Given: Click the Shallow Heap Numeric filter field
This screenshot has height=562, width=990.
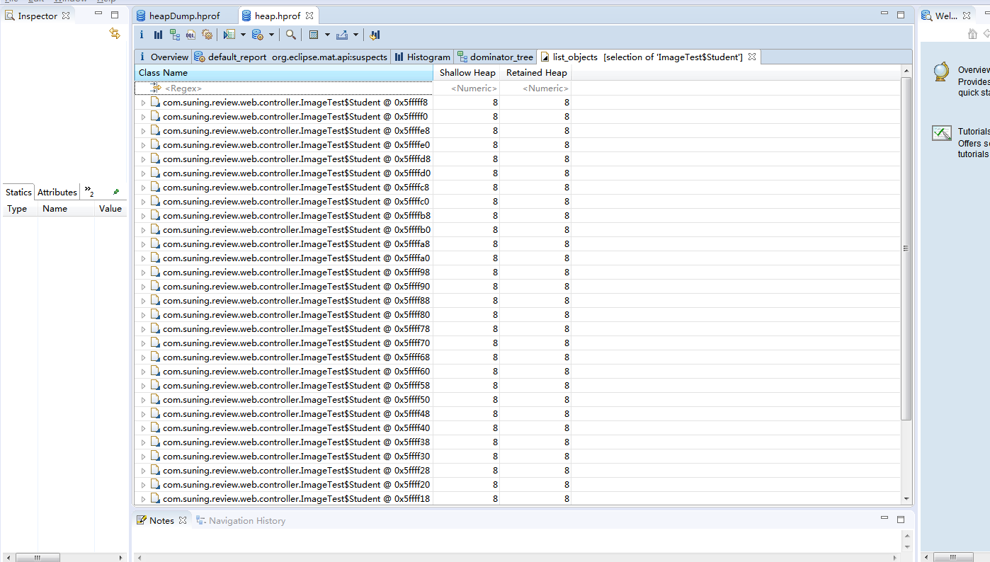Looking at the screenshot, I should coord(467,88).
